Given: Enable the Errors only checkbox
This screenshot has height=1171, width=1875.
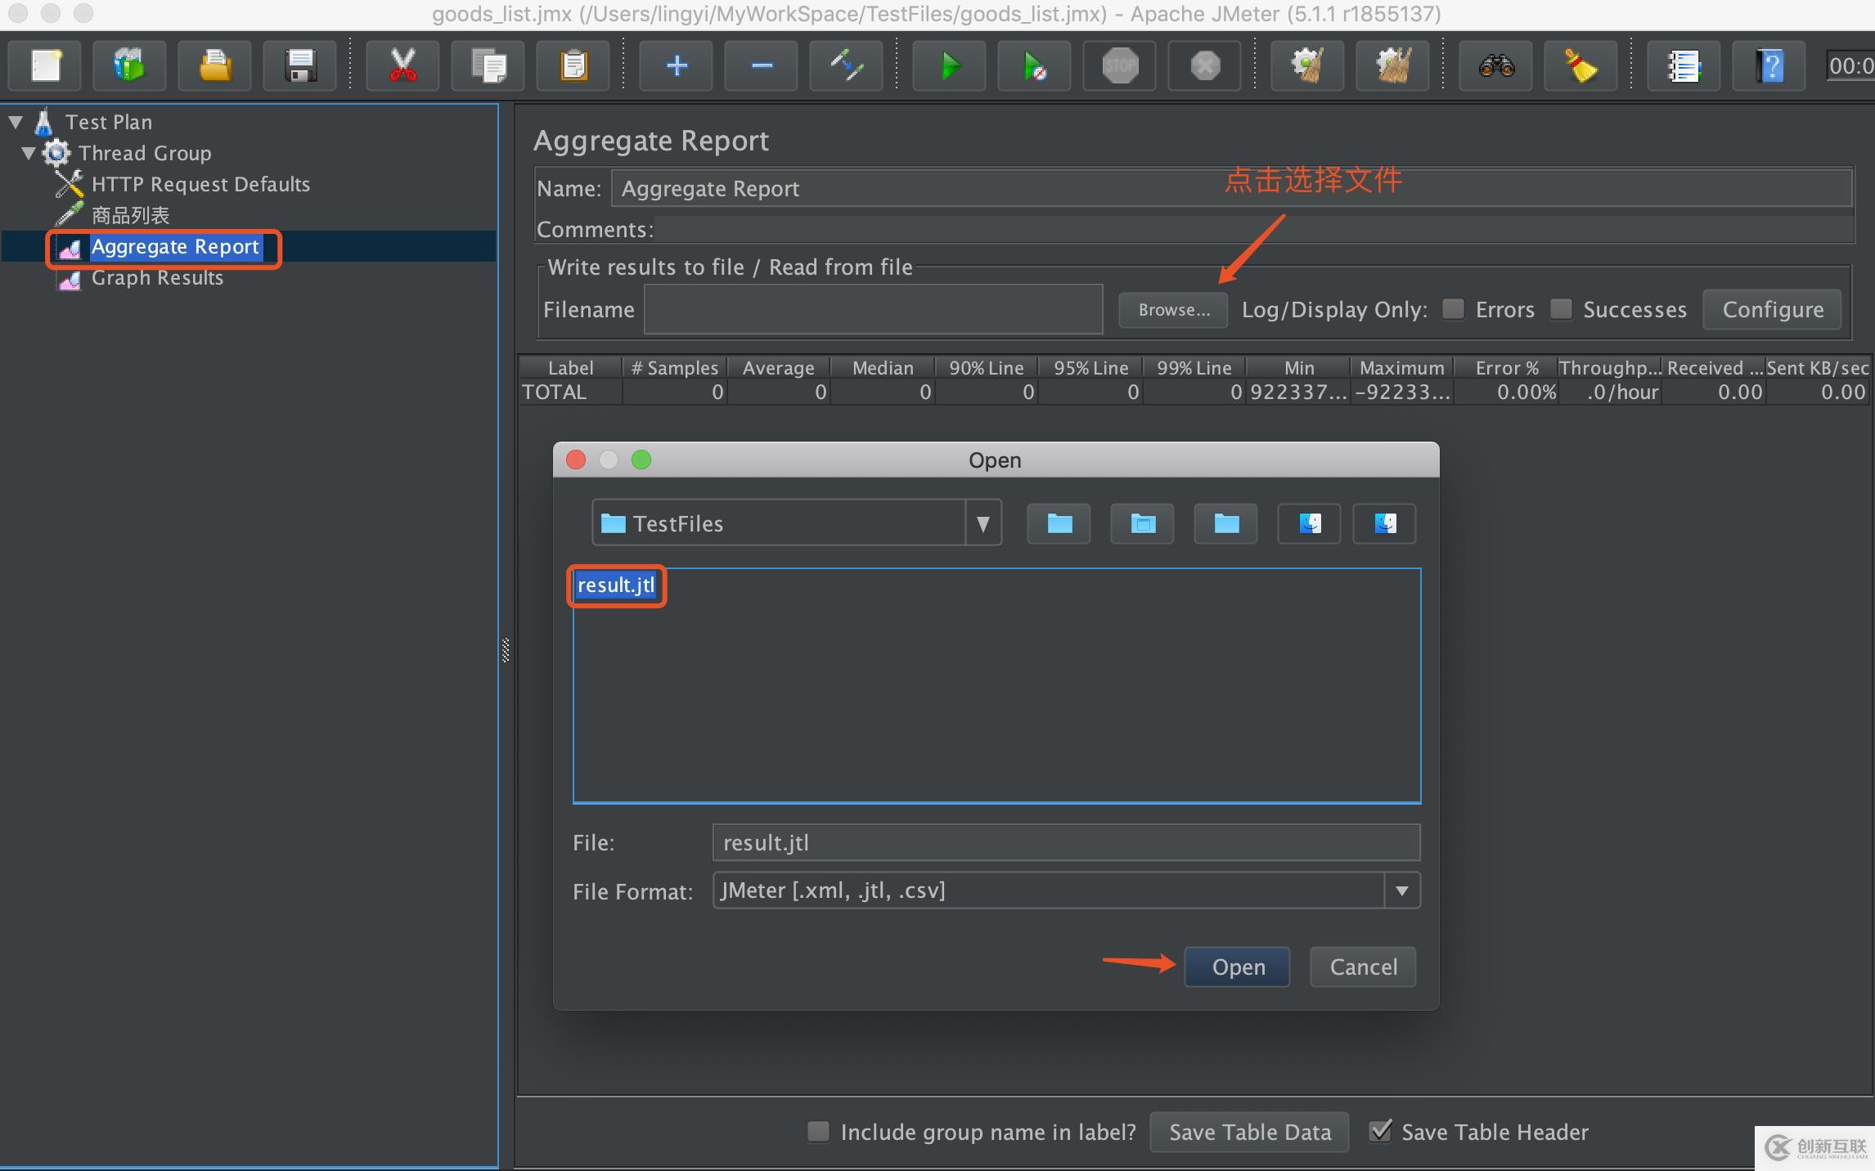Looking at the screenshot, I should (1454, 309).
